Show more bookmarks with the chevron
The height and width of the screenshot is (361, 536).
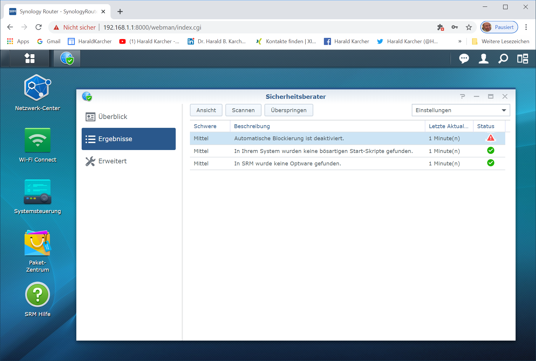coord(460,41)
